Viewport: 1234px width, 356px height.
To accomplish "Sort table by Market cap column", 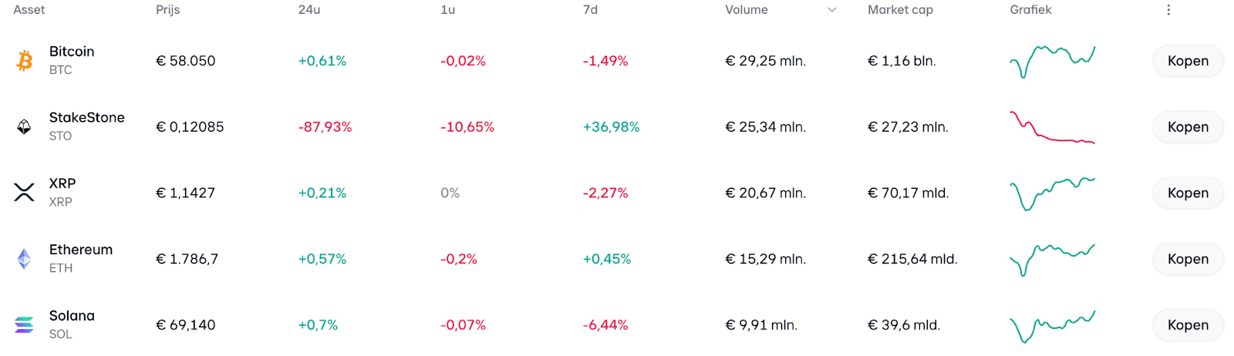I will point(900,10).
